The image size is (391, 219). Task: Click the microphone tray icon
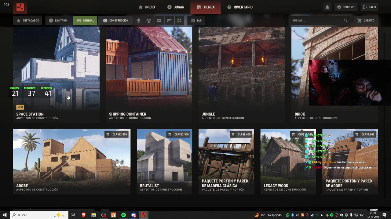tap(351, 215)
